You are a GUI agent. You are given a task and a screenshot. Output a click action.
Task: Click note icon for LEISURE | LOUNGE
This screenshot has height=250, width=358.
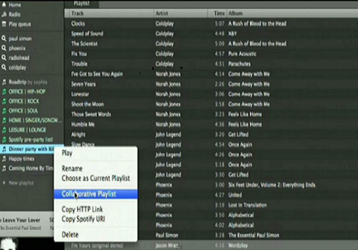(x=4, y=130)
